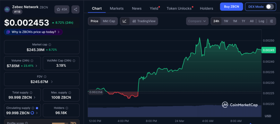Open the Token Unlocks tab
This screenshot has height=124, width=280.
(179, 8)
